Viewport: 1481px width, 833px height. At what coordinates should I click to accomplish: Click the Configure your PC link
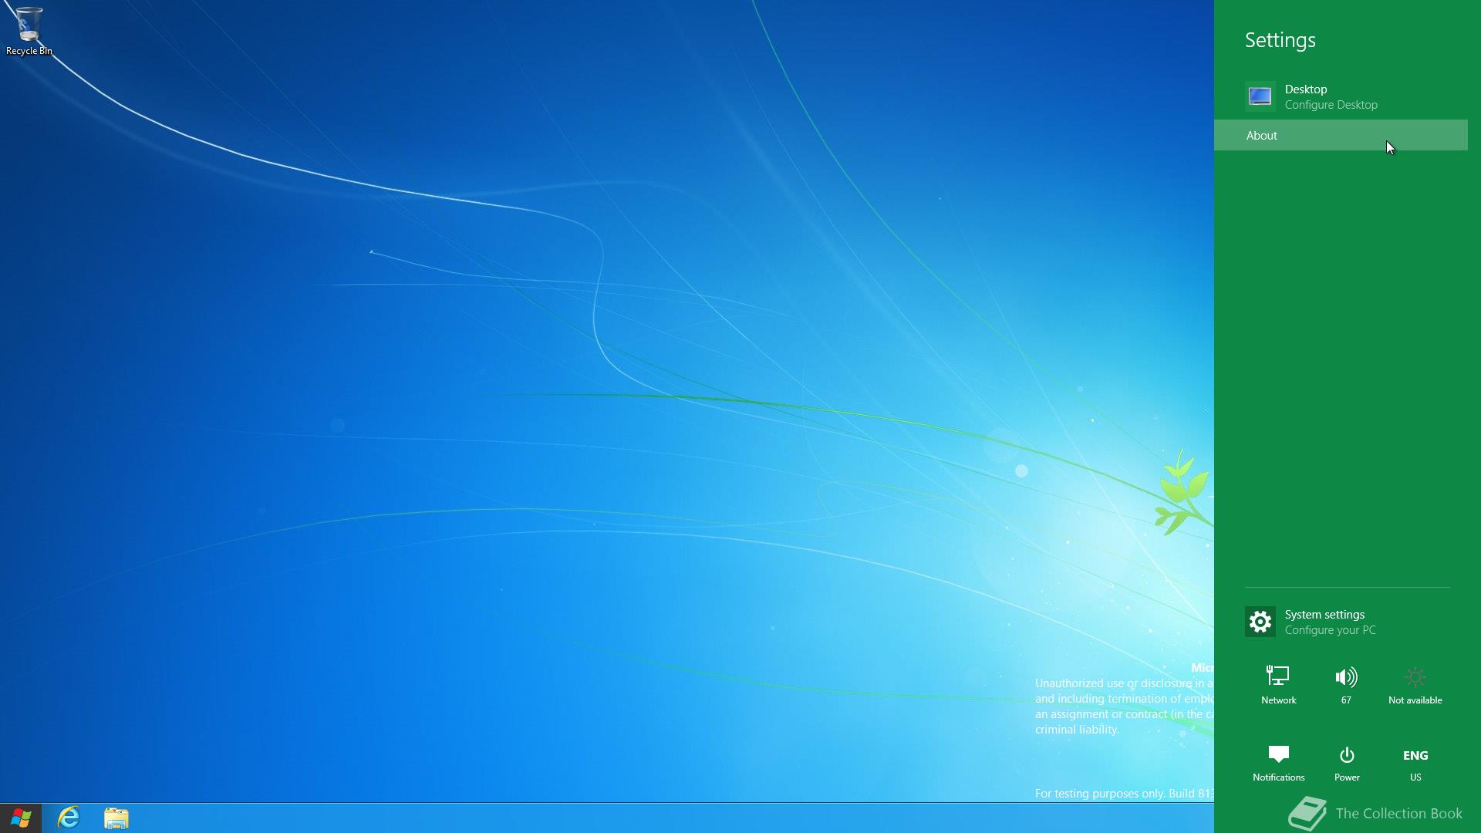pyautogui.click(x=1330, y=630)
